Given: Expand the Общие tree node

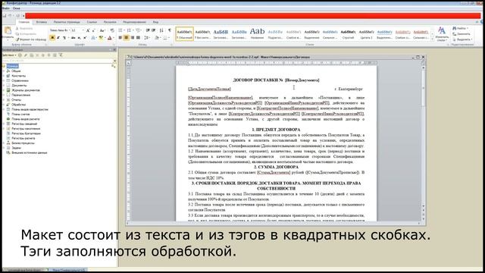Looking at the screenshot, I should (4, 71).
